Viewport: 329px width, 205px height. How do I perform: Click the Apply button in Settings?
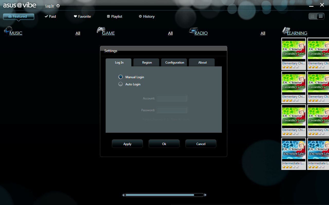click(127, 144)
